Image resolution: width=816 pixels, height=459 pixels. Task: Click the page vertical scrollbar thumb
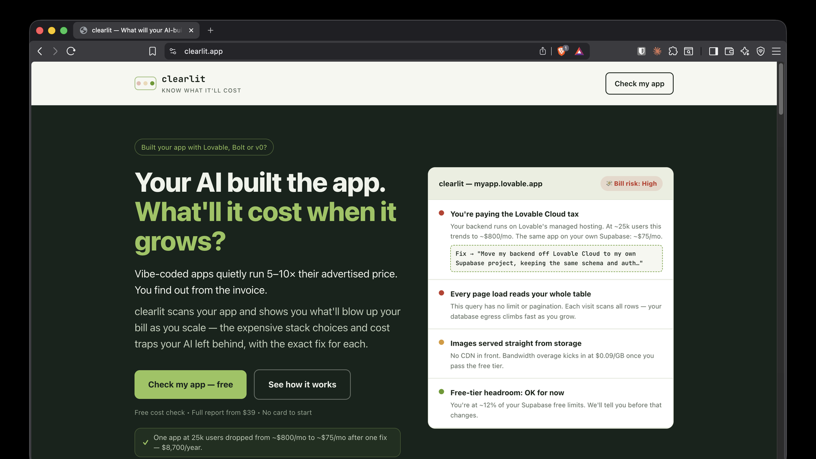point(781,89)
